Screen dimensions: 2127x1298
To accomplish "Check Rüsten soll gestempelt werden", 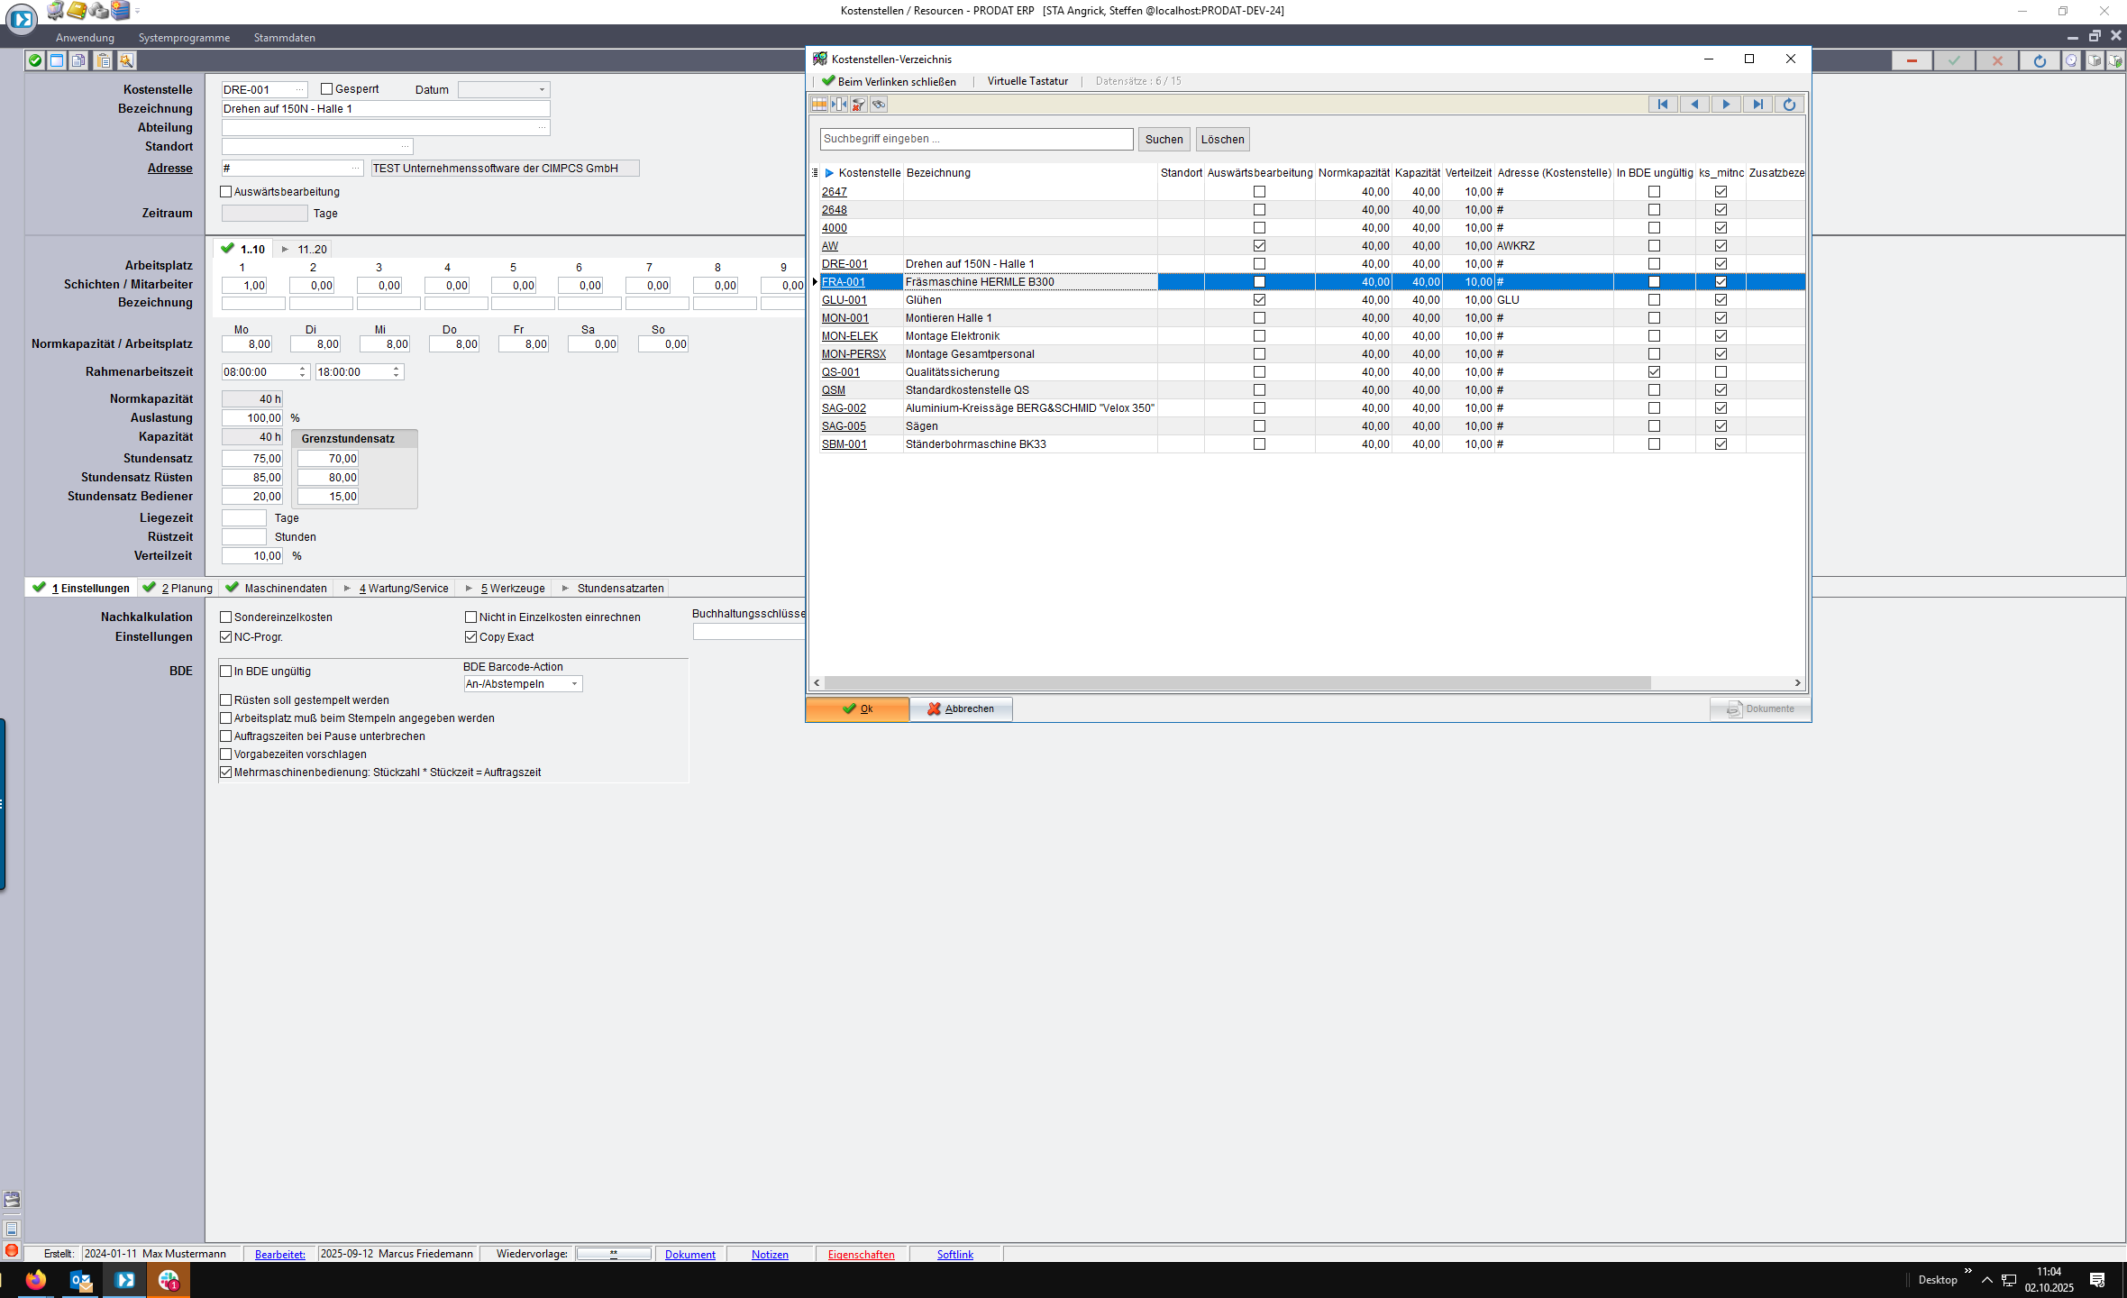I will (226, 700).
